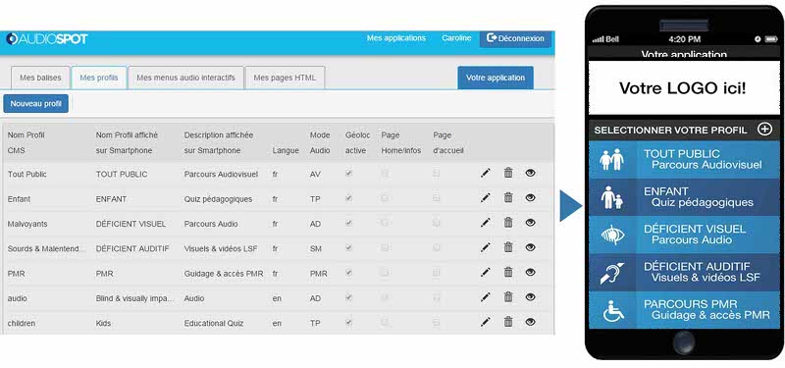Open the Caroline user menu
785x368 pixels.
[x=456, y=38]
